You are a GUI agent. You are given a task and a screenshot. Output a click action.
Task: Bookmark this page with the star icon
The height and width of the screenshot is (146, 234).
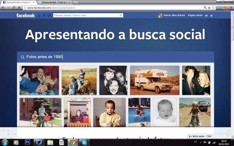(214, 8)
